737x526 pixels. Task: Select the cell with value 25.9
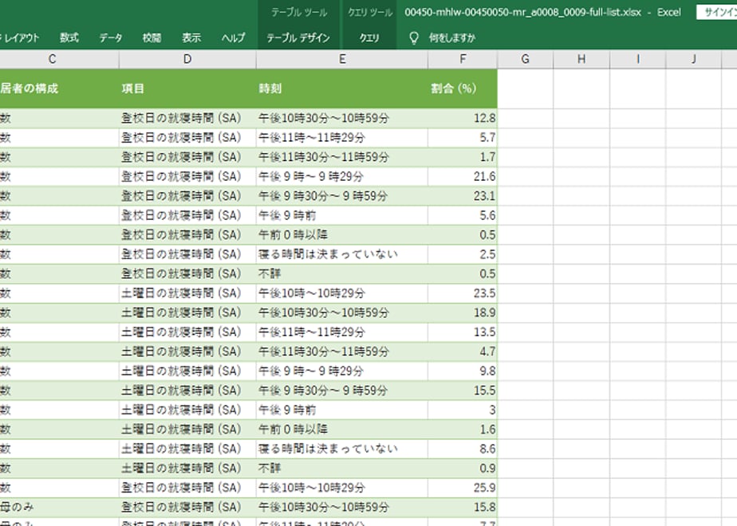pos(463,488)
